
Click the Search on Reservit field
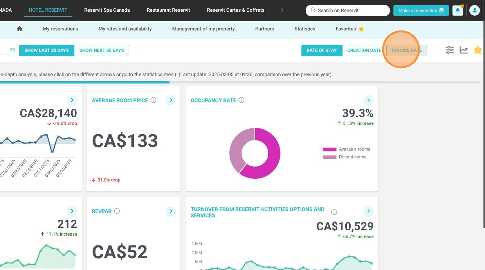pos(348,11)
